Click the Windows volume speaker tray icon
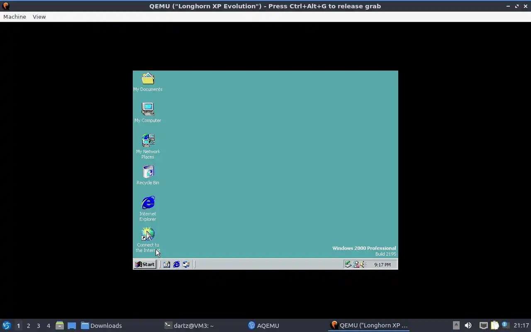The height and width of the screenshot is (332, 531). (362, 264)
